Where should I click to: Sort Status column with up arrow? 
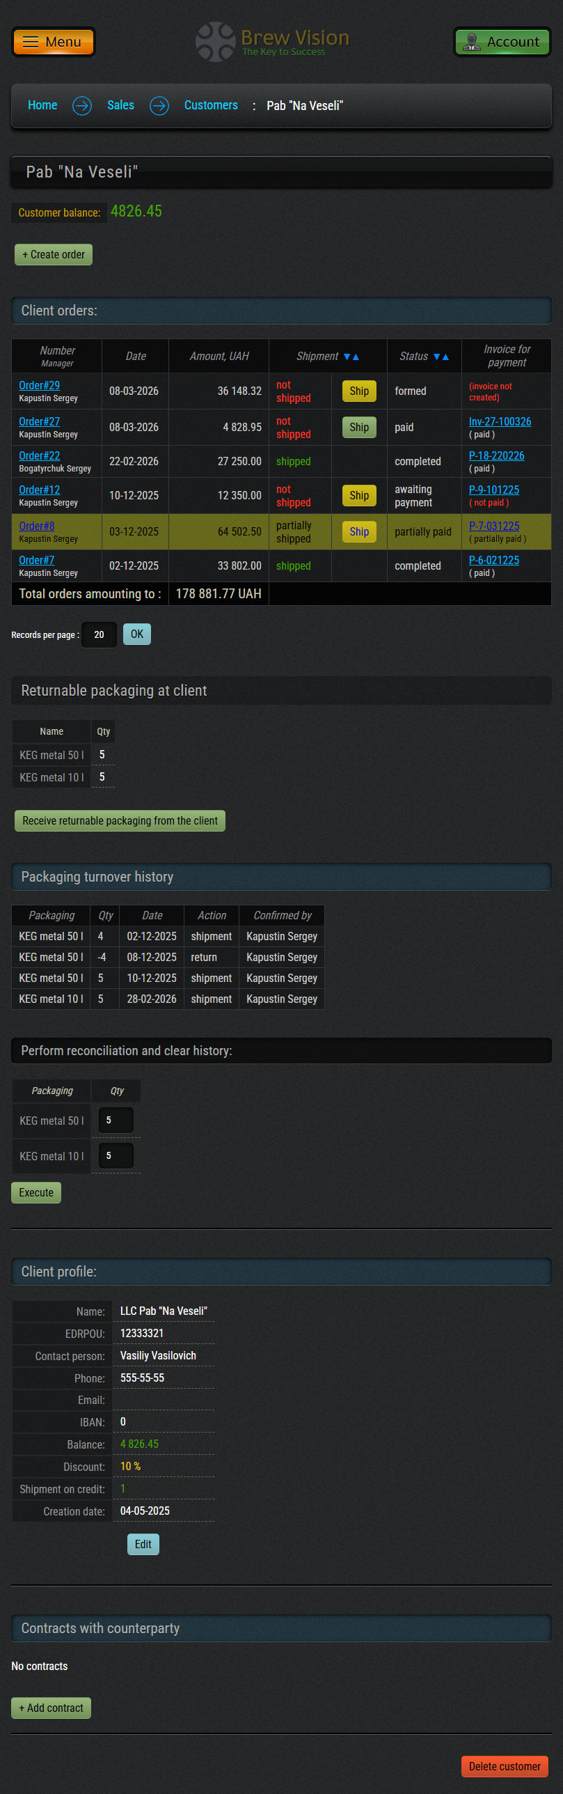tap(446, 357)
